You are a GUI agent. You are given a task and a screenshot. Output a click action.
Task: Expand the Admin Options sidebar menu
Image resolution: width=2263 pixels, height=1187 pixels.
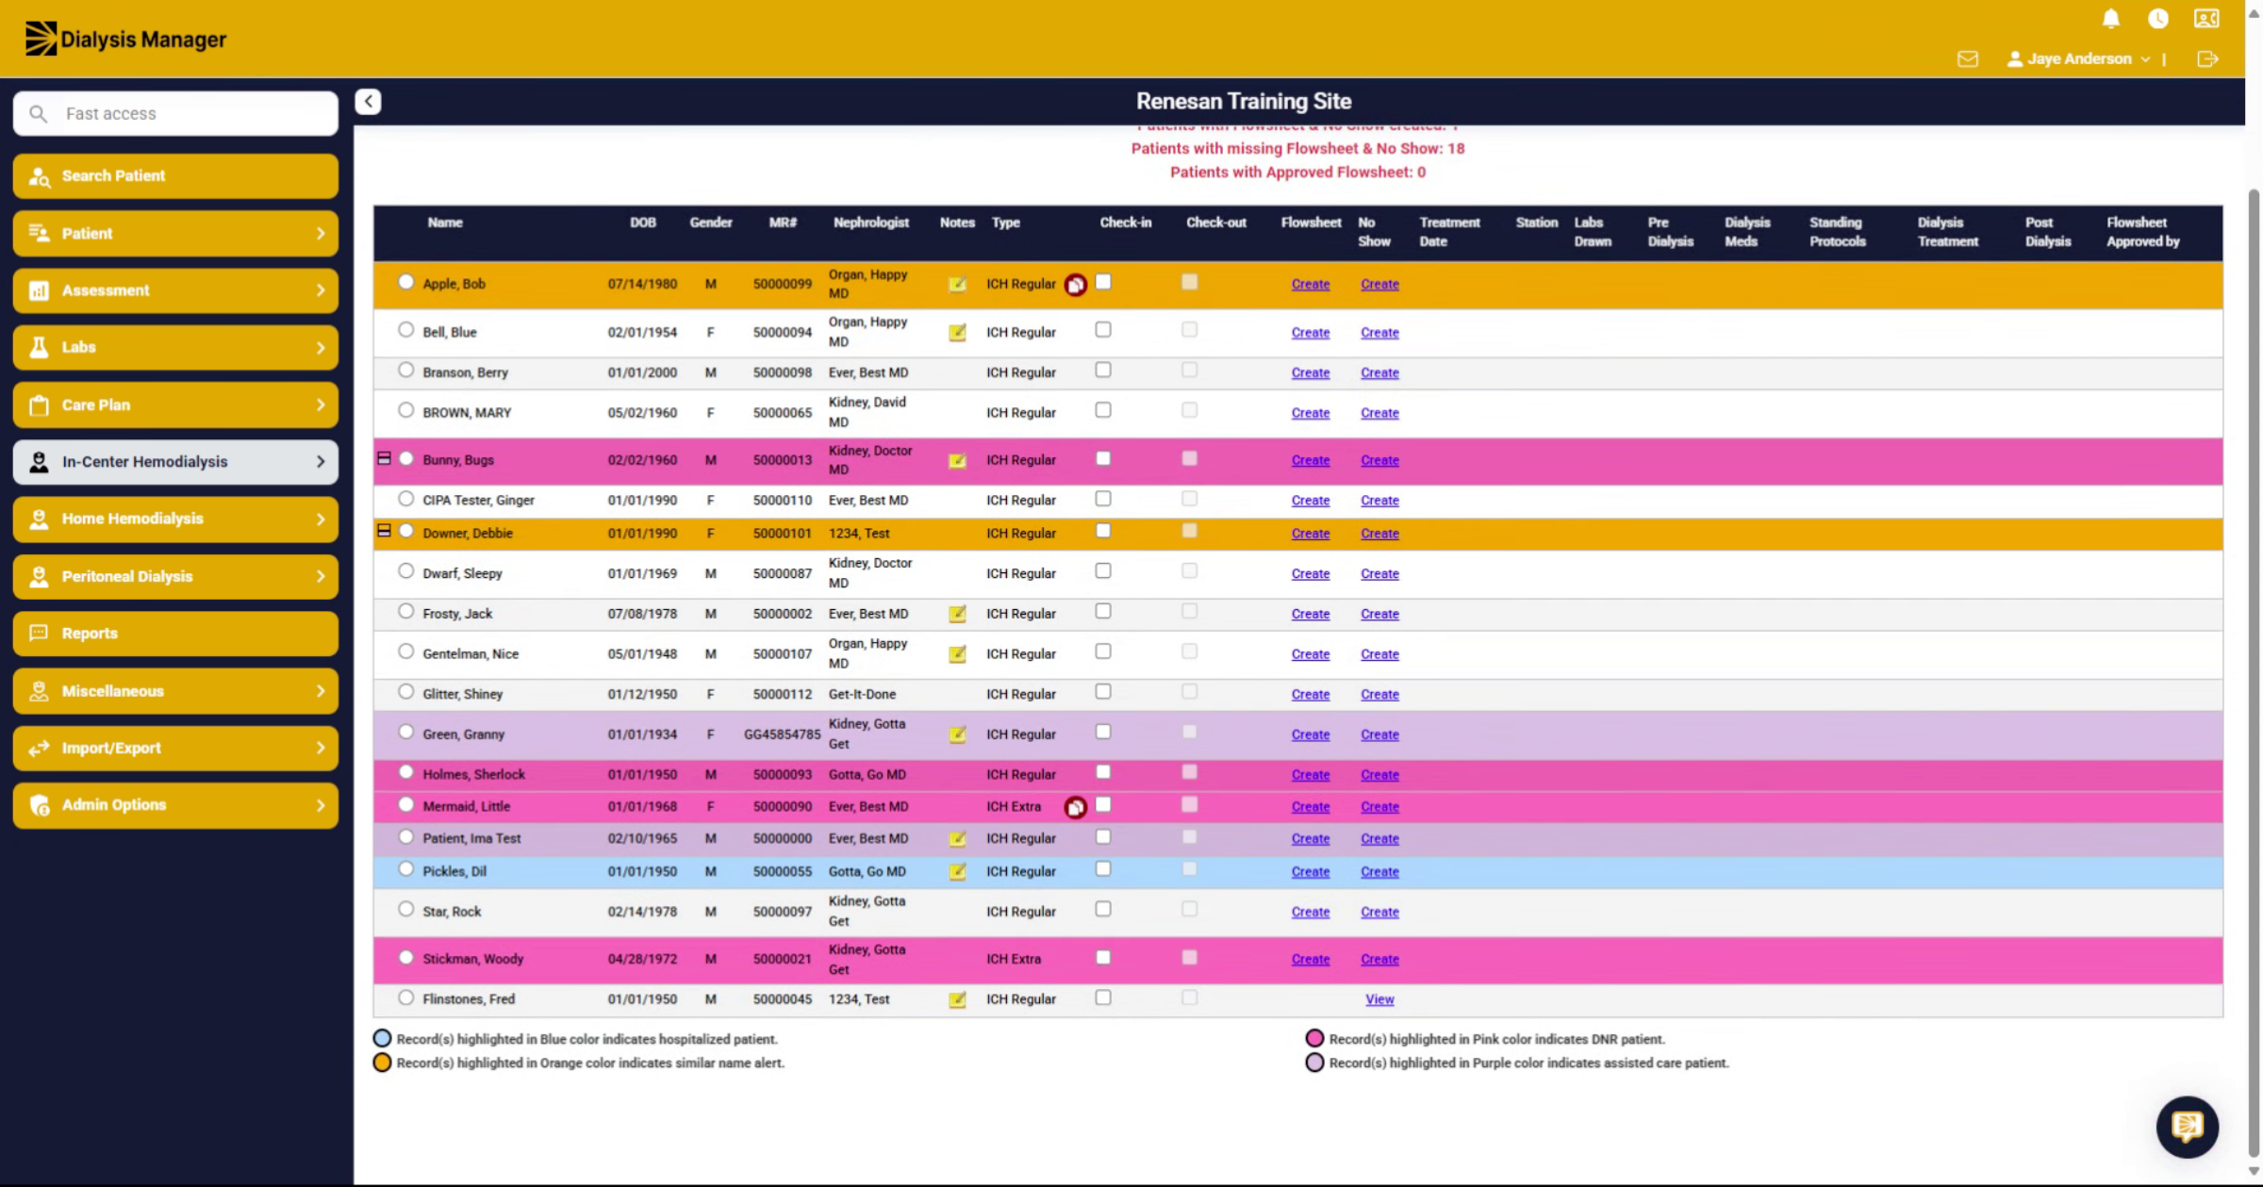(x=175, y=805)
